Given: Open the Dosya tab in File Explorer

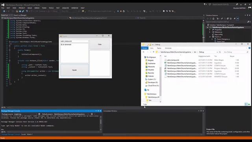Looking at the screenshot, I should click(145, 48).
